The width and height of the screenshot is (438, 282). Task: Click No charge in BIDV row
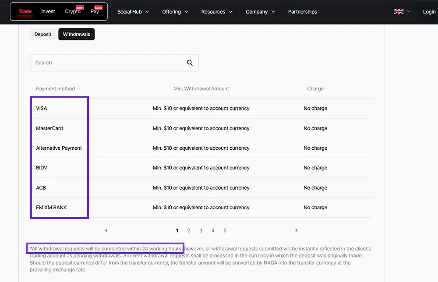[x=315, y=168]
